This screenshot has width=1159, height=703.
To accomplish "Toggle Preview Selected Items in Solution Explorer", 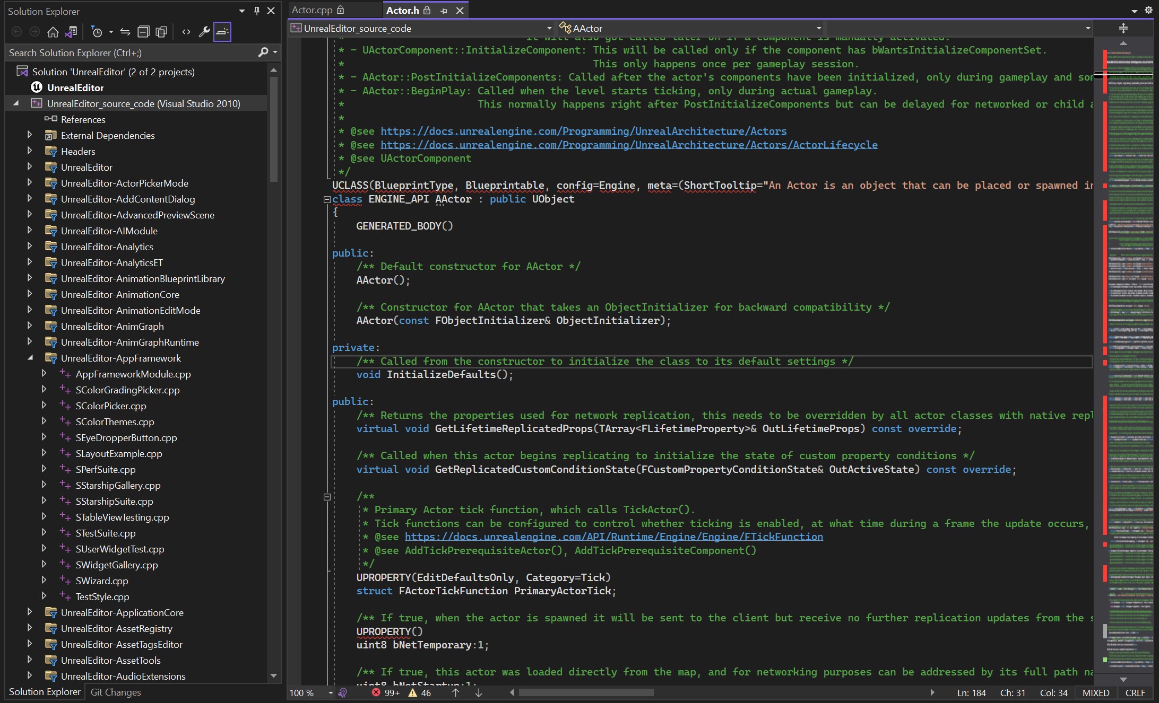I will 222,32.
